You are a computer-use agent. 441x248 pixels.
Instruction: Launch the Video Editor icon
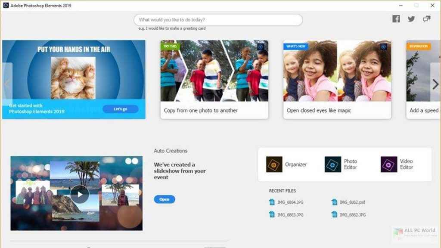pos(389,164)
